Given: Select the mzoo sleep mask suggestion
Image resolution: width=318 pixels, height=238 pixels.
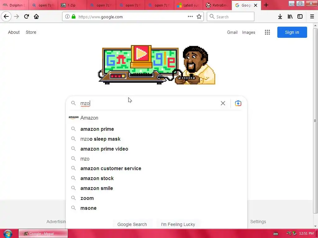Looking at the screenshot, I should tap(157, 139).
